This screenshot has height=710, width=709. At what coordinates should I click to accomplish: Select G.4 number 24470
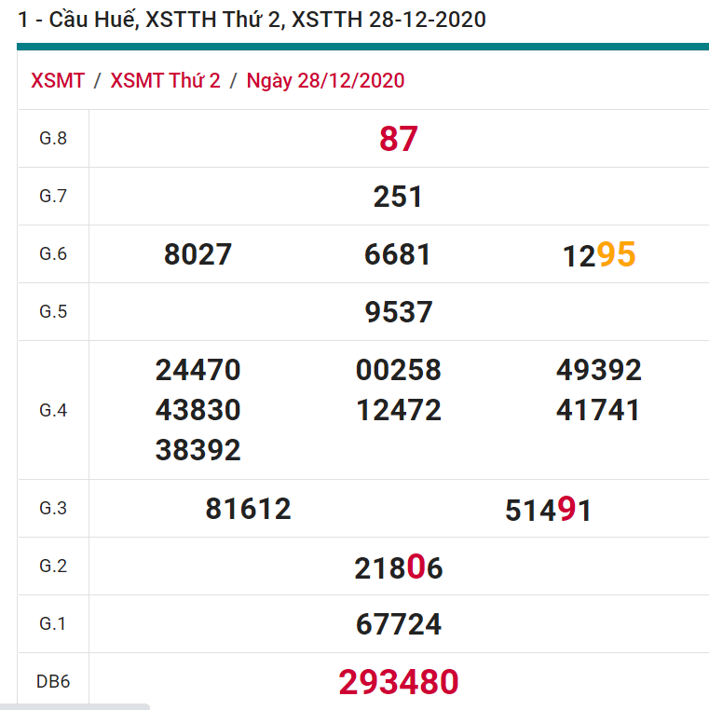pyautogui.click(x=198, y=370)
